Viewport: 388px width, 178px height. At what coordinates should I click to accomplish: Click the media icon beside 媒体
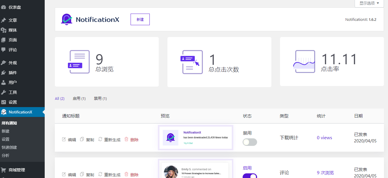3,30
